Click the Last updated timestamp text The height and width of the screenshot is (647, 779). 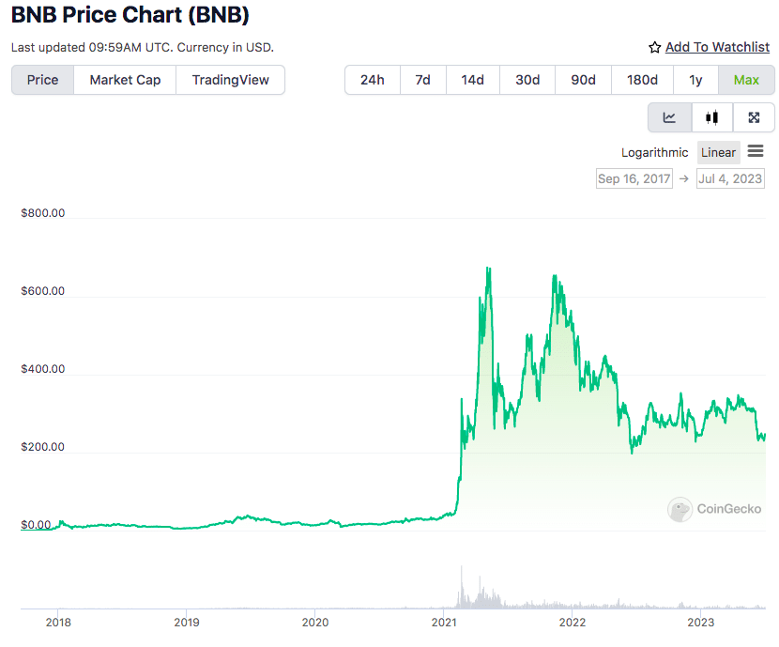tap(142, 48)
